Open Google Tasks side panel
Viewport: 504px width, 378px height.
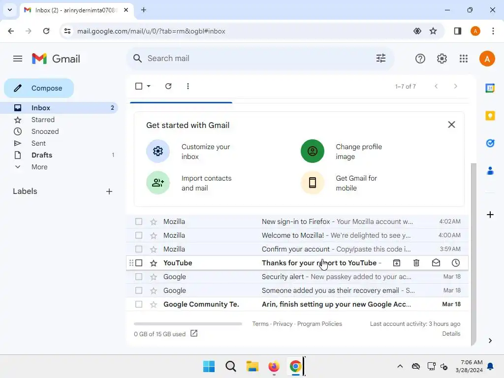[x=490, y=143]
